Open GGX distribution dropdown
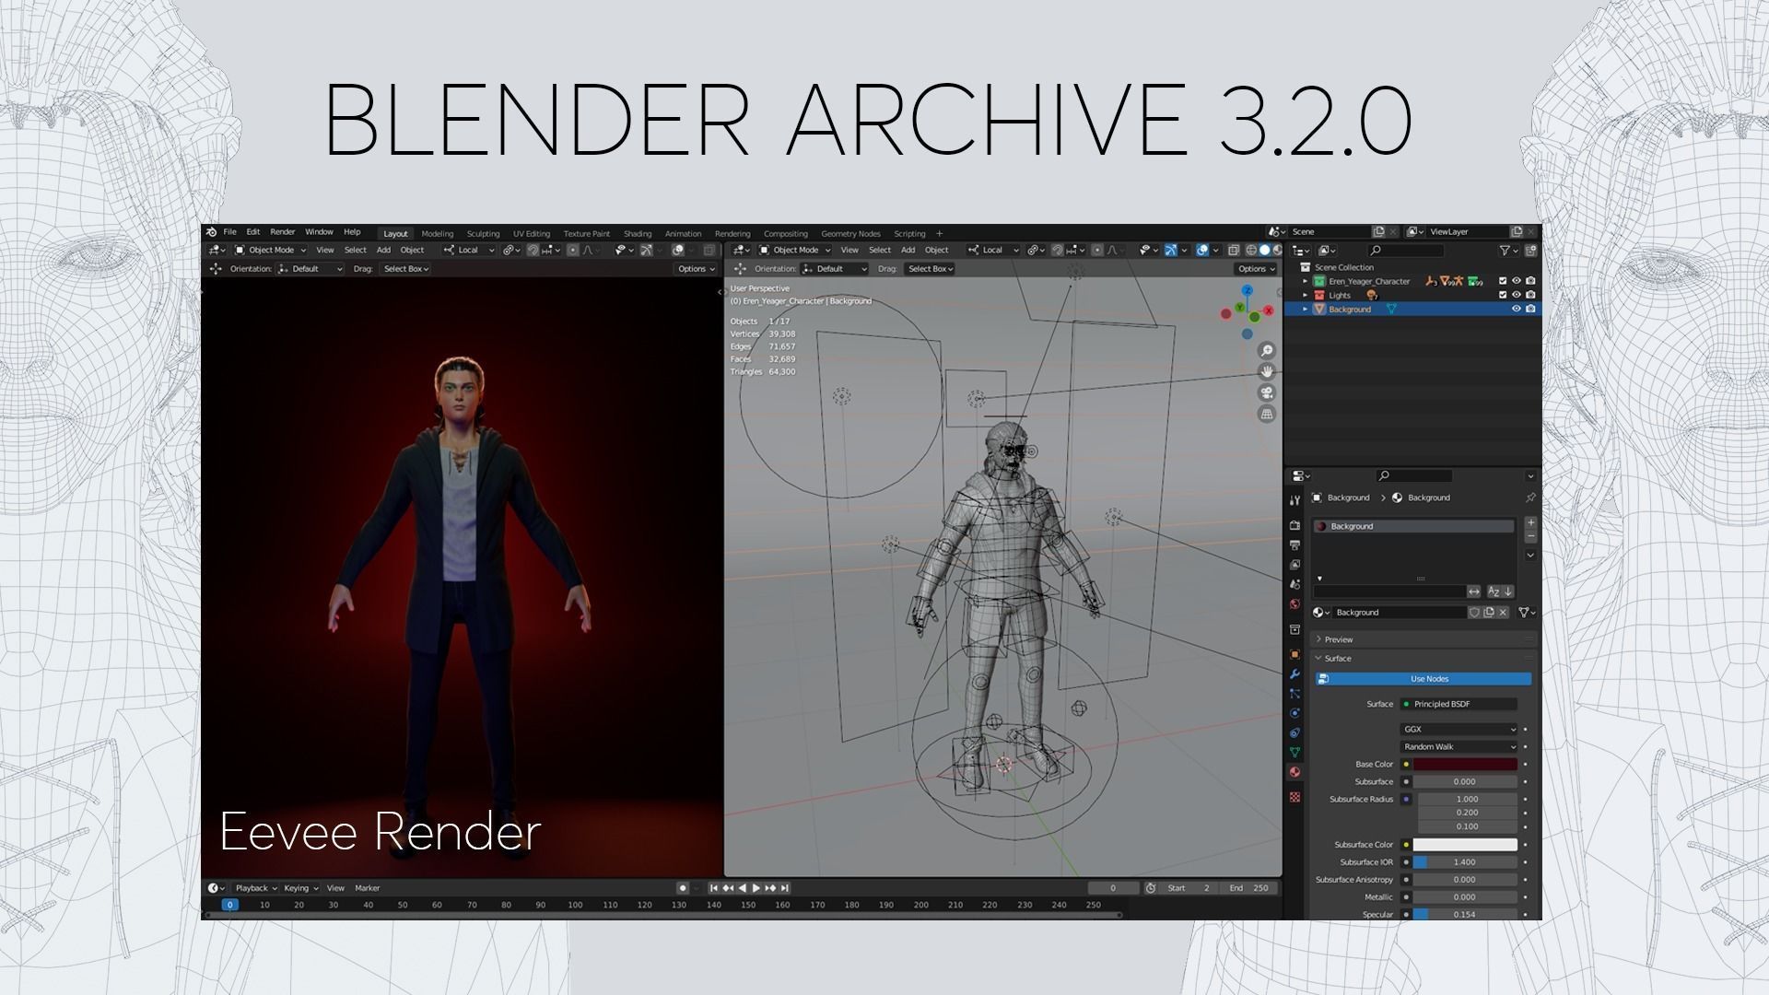The image size is (1769, 995). 1459,730
